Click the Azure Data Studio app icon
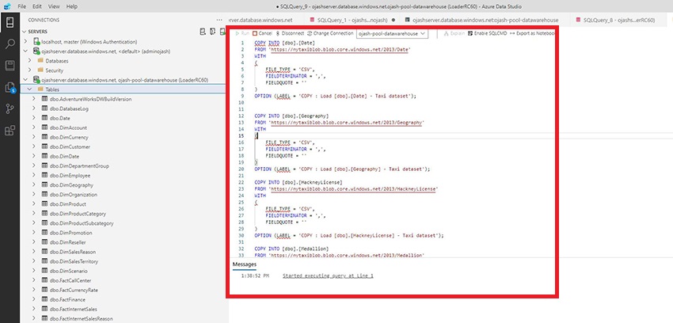 (x=6, y=6)
